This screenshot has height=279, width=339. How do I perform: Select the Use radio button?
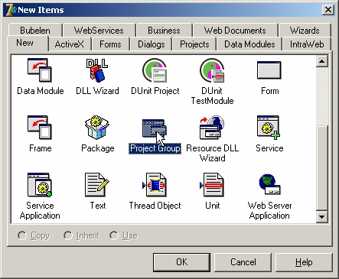click(114, 235)
